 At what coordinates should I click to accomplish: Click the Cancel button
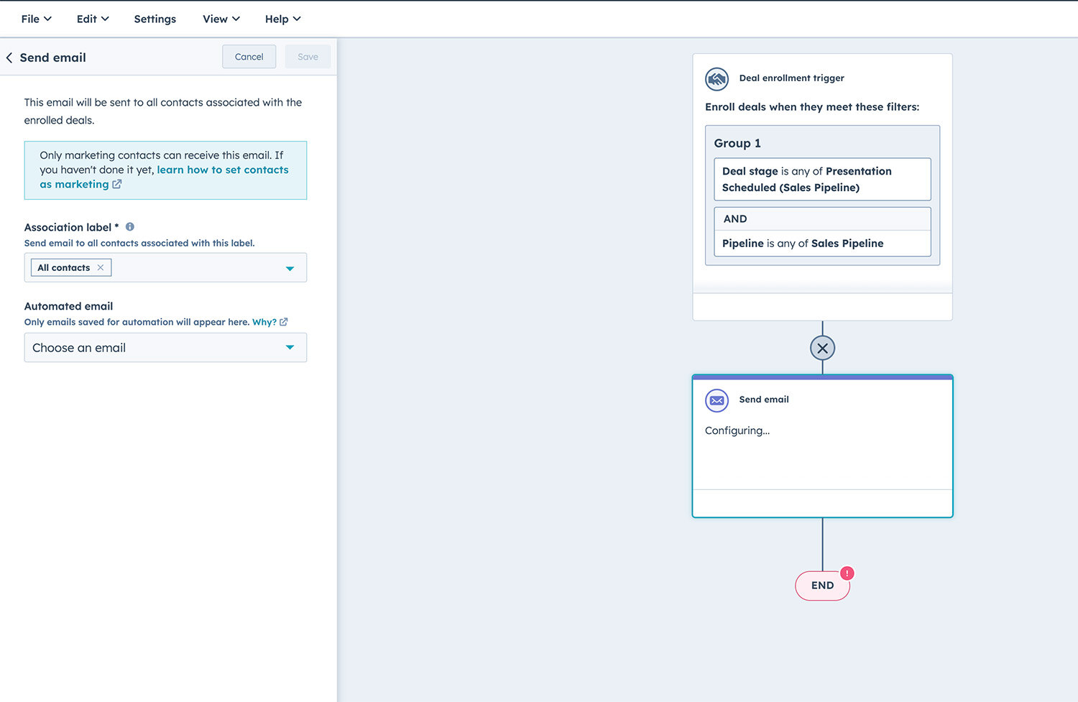pos(249,57)
